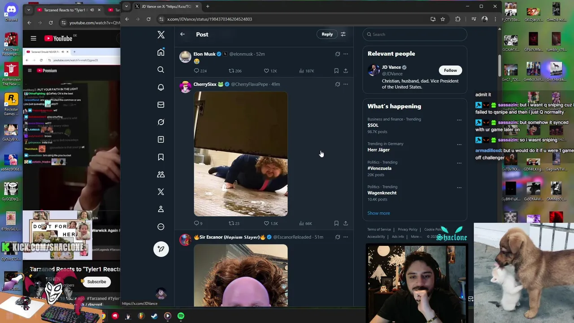Click the compose Post round button
Image resolution: width=574 pixels, height=323 pixels.
pos(161,249)
